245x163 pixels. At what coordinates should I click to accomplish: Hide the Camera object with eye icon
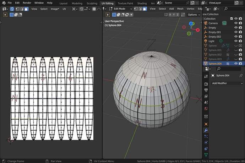pos(236,23)
